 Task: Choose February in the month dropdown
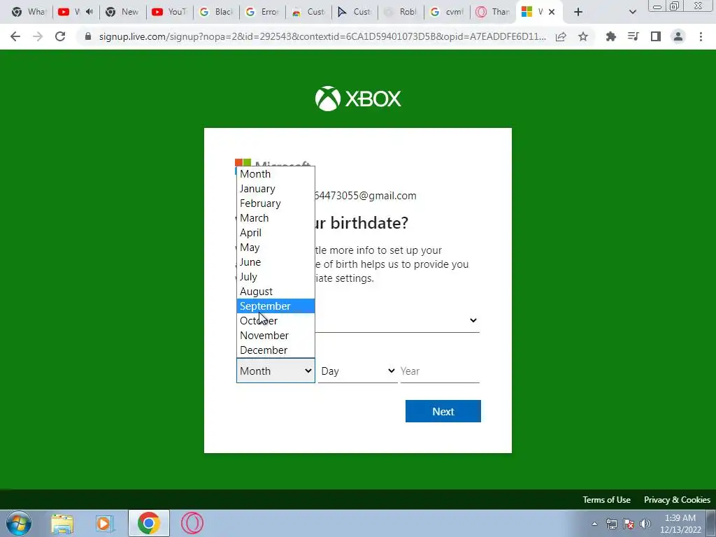coord(275,203)
